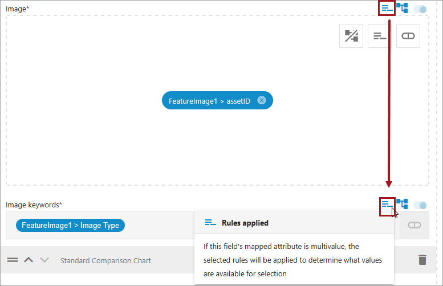This screenshot has width=443, height=286.
Task: Toggle the switch for Image keywords
Action: pos(421,205)
